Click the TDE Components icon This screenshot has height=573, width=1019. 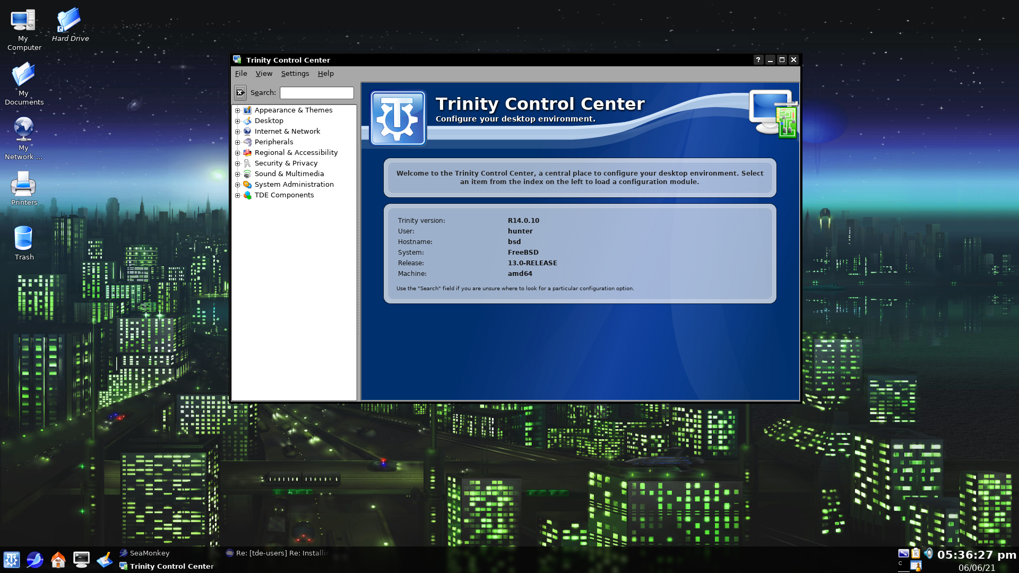[247, 195]
